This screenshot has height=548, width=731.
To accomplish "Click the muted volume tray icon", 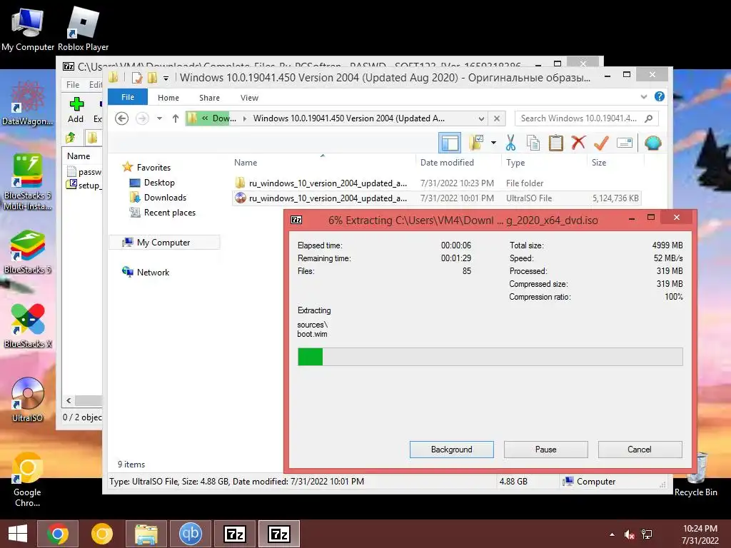I will click(x=630, y=534).
